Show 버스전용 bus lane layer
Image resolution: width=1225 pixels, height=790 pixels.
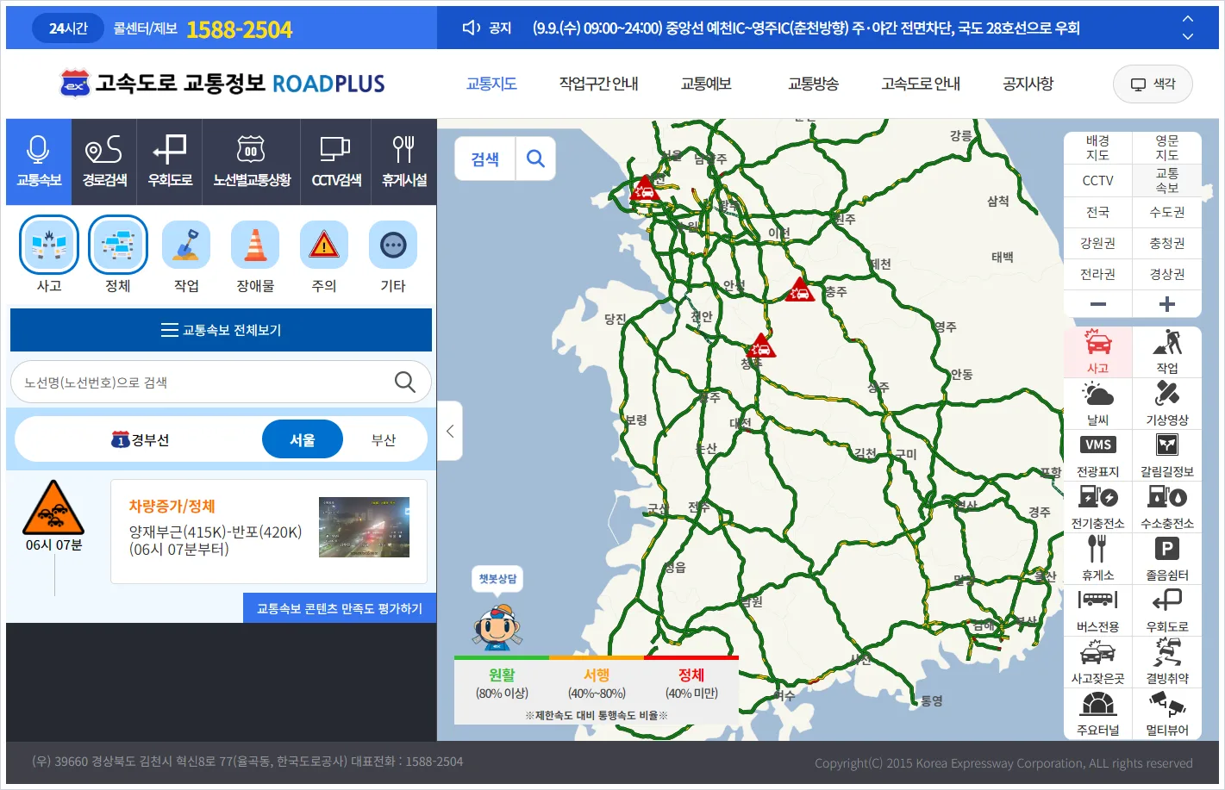[x=1097, y=611]
